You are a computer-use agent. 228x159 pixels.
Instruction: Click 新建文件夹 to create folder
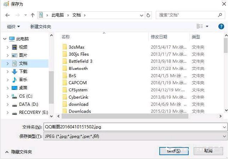(x=41, y=27)
